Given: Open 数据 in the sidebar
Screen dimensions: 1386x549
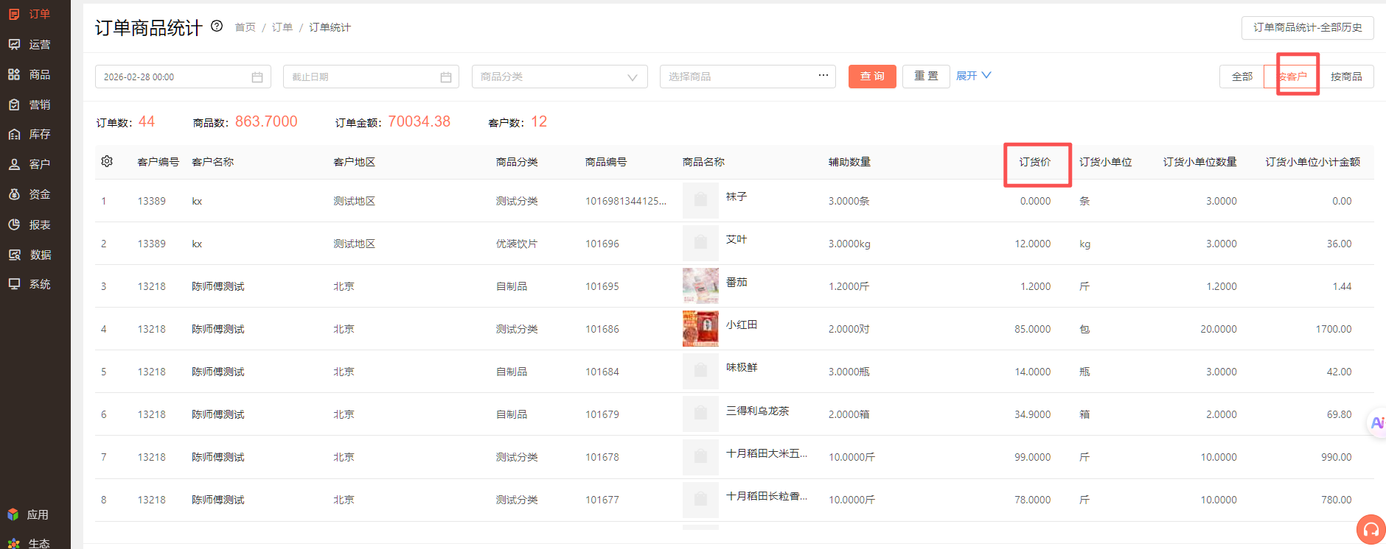Looking at the screenshot, I should 29,255.
